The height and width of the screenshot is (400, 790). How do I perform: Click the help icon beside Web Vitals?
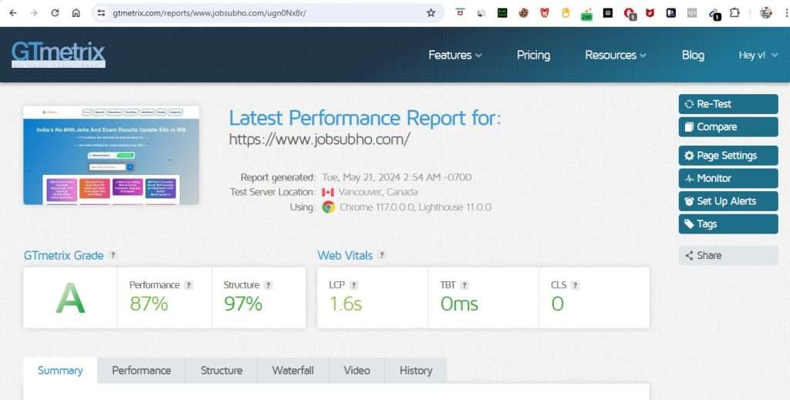382,255
